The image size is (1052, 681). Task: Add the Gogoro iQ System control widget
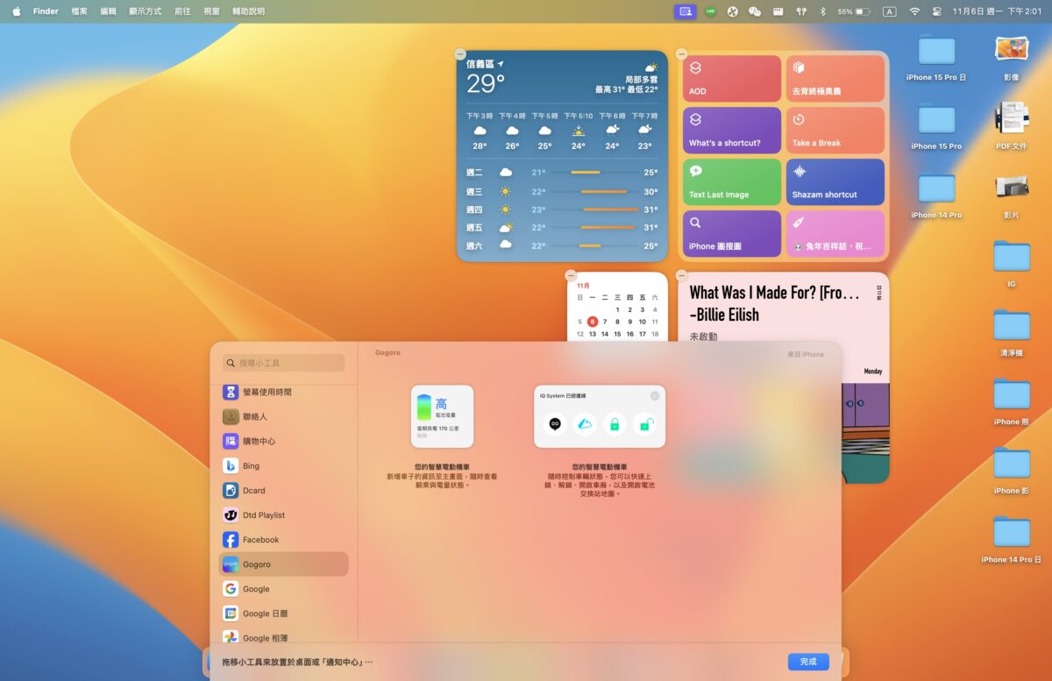point(600,416)
